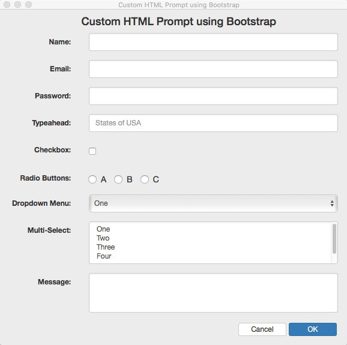This screenshot has height=345, width=347.
Task: Choose Two in the Multi-Select list
Action: 103,238
